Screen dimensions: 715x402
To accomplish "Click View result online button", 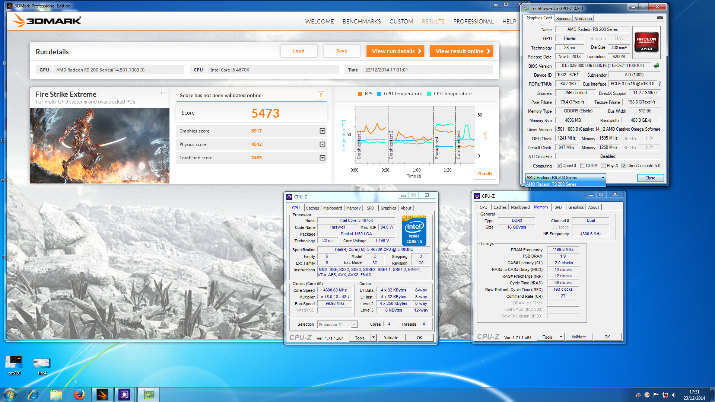I will pyautogui.click(x=462, y=51).
